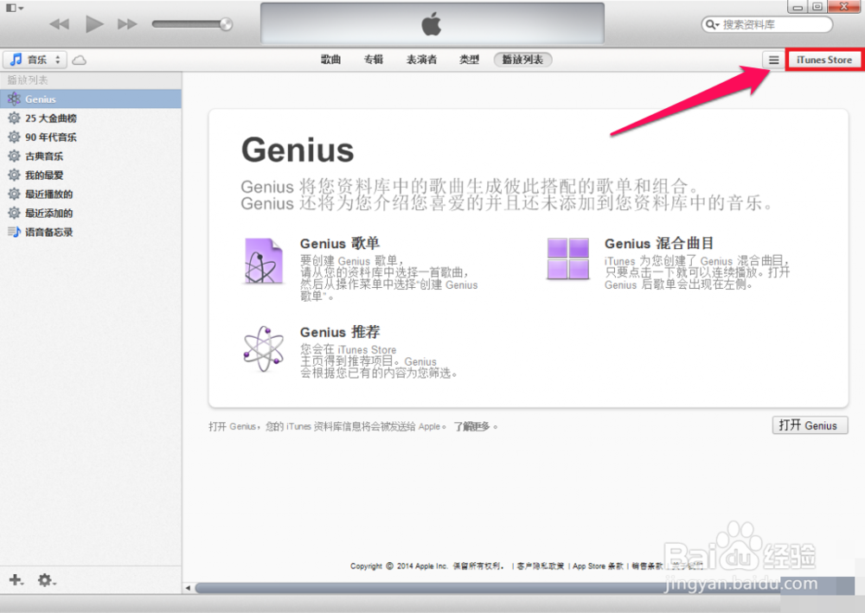Viewport: 865px width, 613px height.
Task: Click the horizontal scrollbar left arrow
Action: [188, 588]
